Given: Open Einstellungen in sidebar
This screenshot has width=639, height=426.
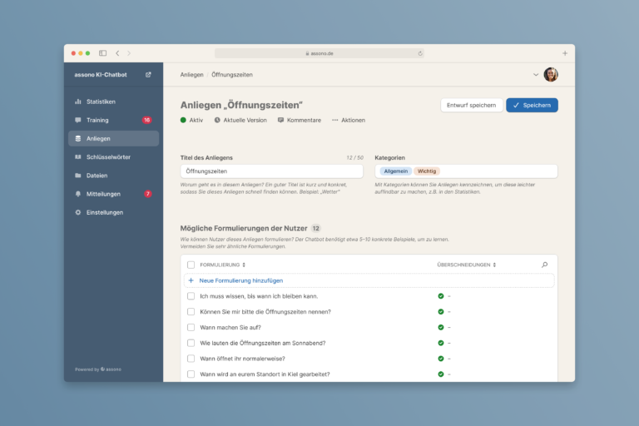Looking at the screenshot, I should coord(113,212).
